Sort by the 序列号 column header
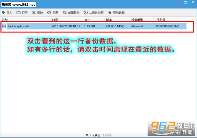Viewport: 197px width, 138px height. tap(161, 20)
